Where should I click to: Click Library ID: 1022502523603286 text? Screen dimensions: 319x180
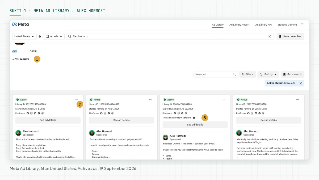pyautogui.click(x=31, y=104)
